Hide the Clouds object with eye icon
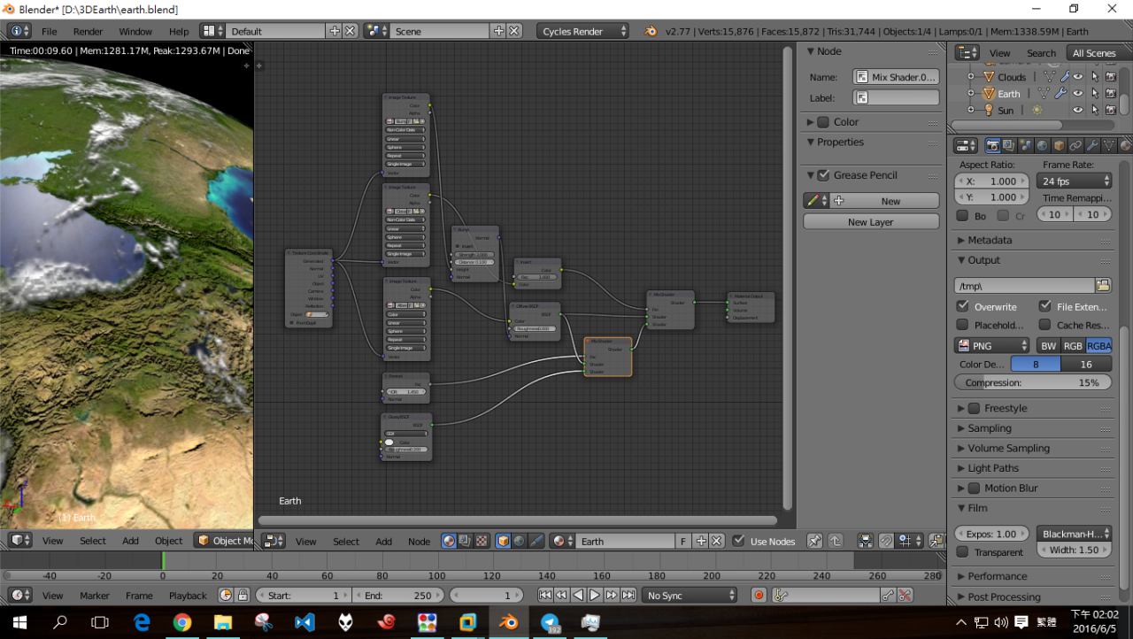 tap(1078, 77)
